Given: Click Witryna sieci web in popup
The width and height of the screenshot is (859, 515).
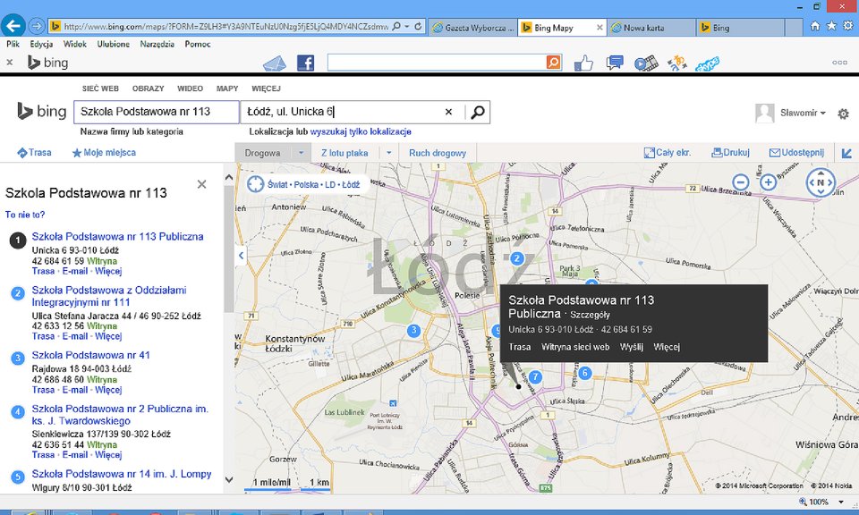Looking at the screenshot, I should tap(575, 347).
